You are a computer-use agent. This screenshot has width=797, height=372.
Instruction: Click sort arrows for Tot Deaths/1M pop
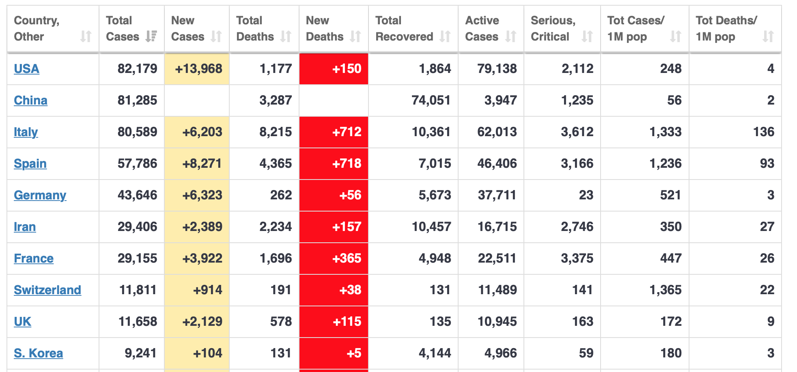768,36
